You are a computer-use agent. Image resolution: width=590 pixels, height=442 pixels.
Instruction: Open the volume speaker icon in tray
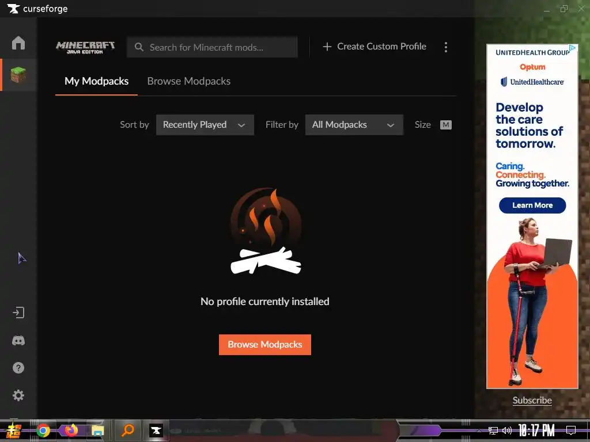(507, 430)
